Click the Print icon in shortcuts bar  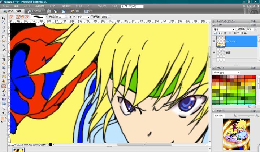(x=49, y=11)
